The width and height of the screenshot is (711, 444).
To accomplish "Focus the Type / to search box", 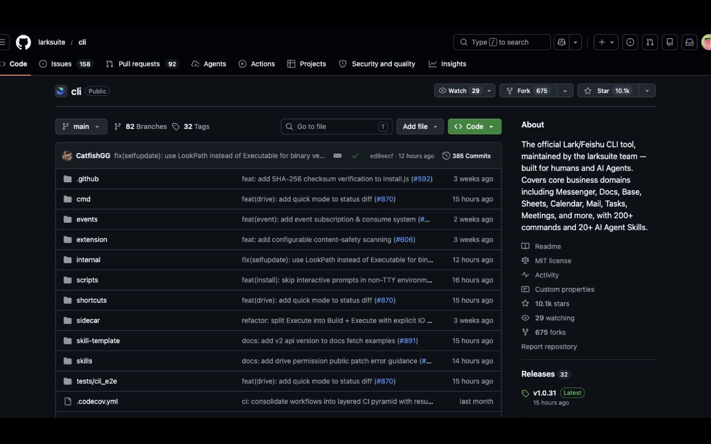I will coord(502,42).
